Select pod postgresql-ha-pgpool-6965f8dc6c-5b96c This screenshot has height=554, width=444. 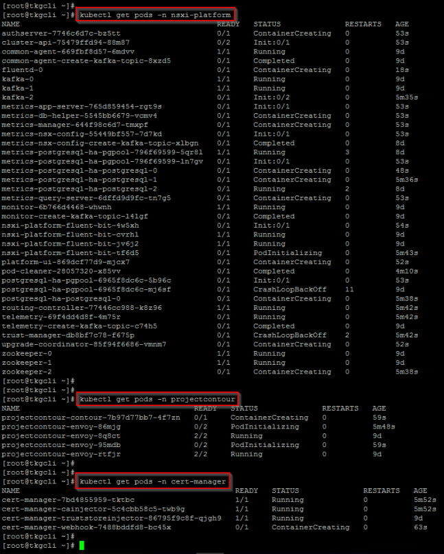coord(86,280)
